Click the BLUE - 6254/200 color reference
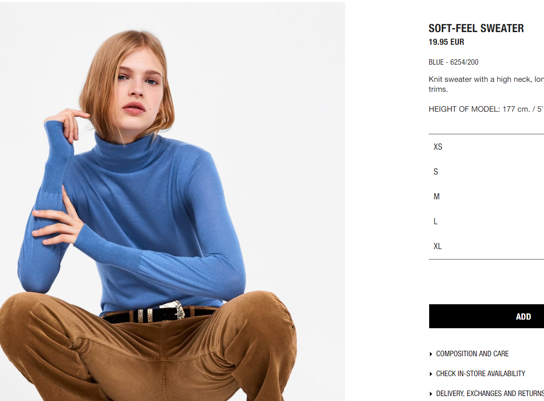Screen dimensions: 544x401 454,62
